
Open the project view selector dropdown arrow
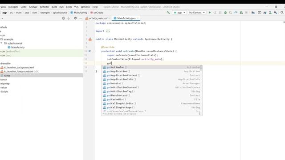click(x=2, y=18)
